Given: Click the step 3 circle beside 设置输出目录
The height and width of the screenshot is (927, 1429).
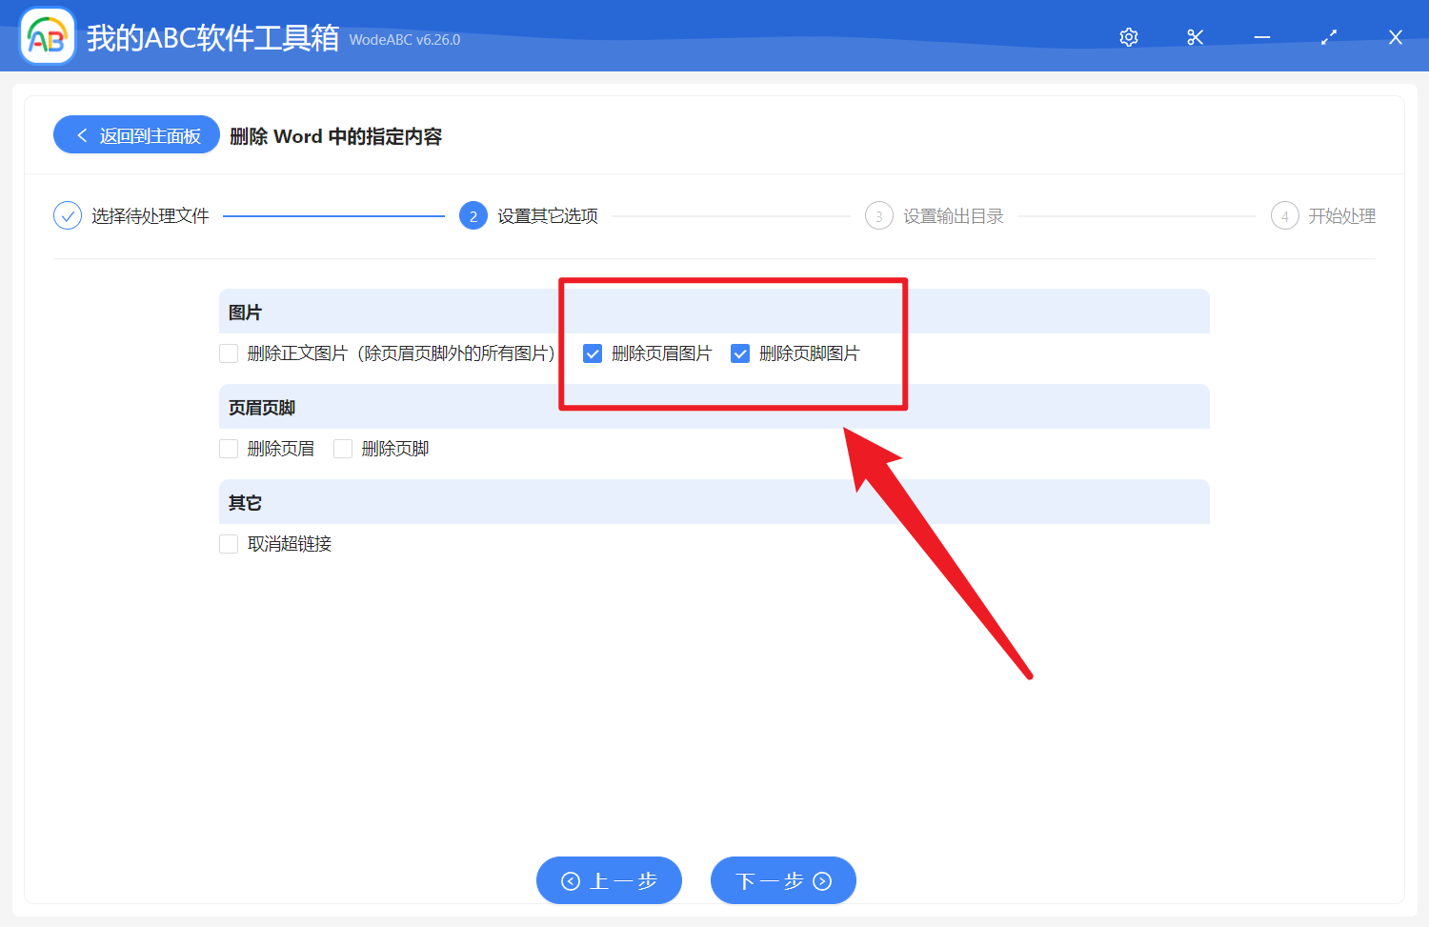Looking at the screenshot, I should 878,215.
